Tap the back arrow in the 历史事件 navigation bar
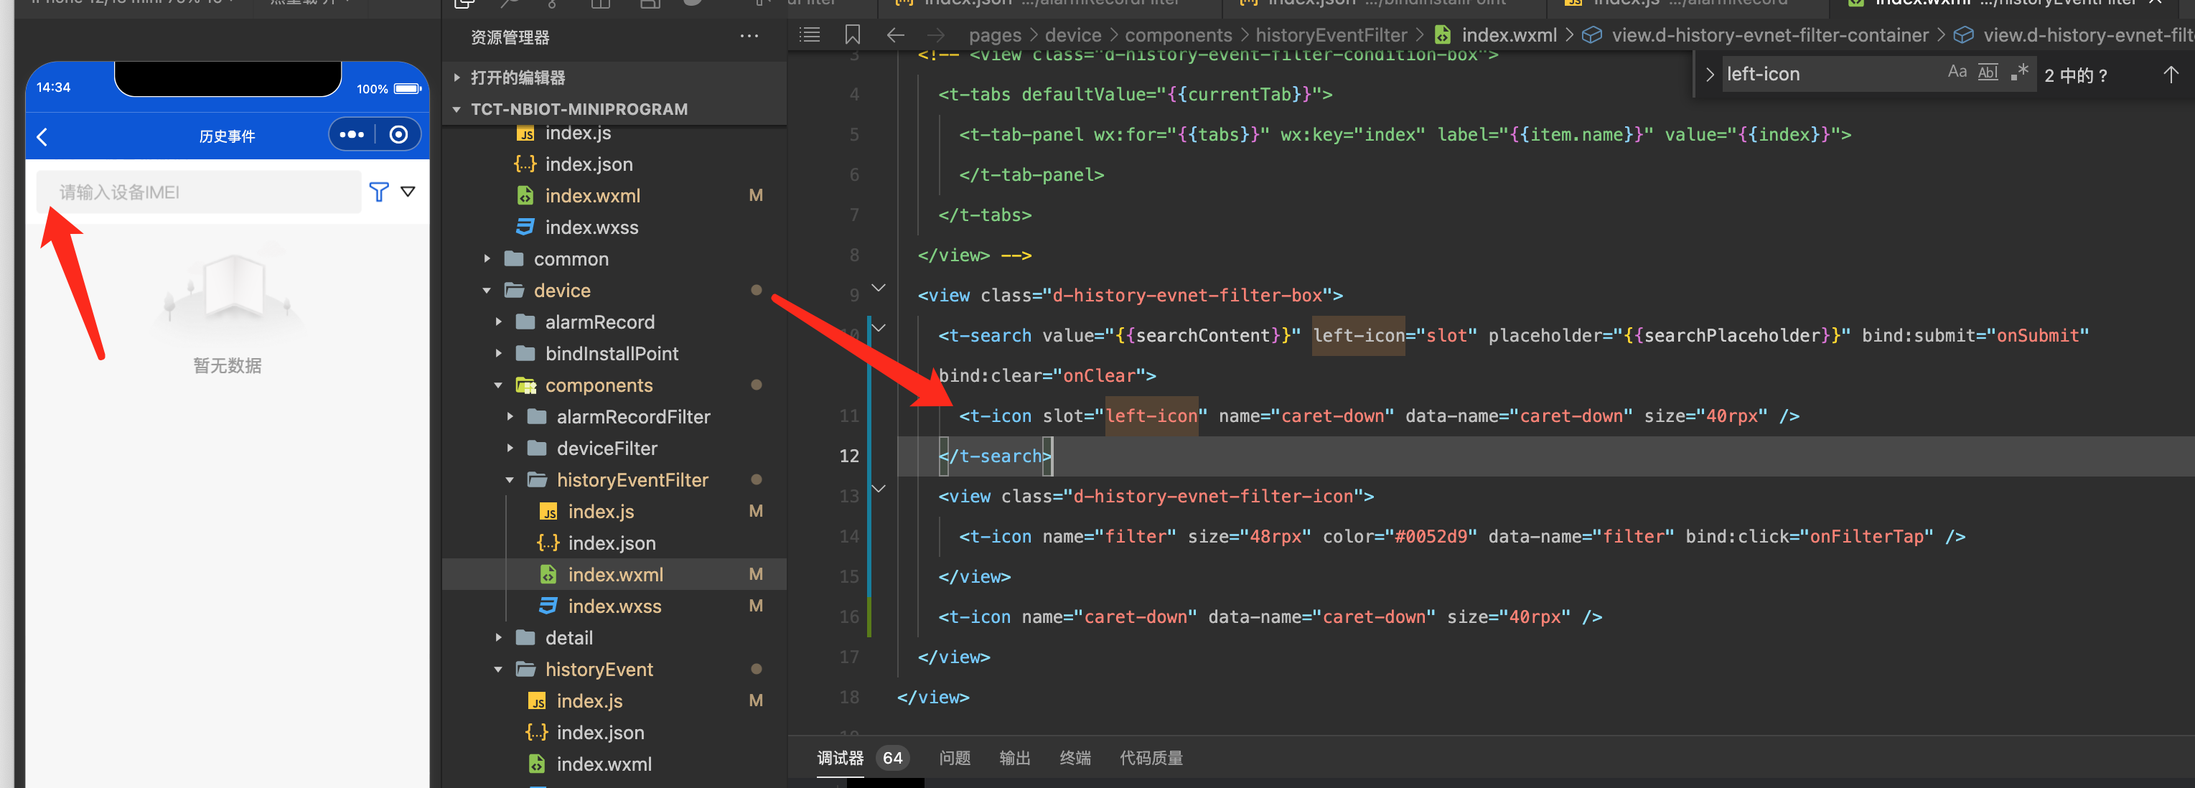This screenshot has height=788, width=2195. [x=42, y=136]
